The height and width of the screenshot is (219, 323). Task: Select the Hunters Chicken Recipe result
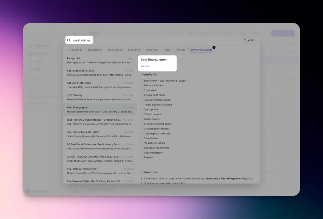pyautogui.click(x=95, y=122)
